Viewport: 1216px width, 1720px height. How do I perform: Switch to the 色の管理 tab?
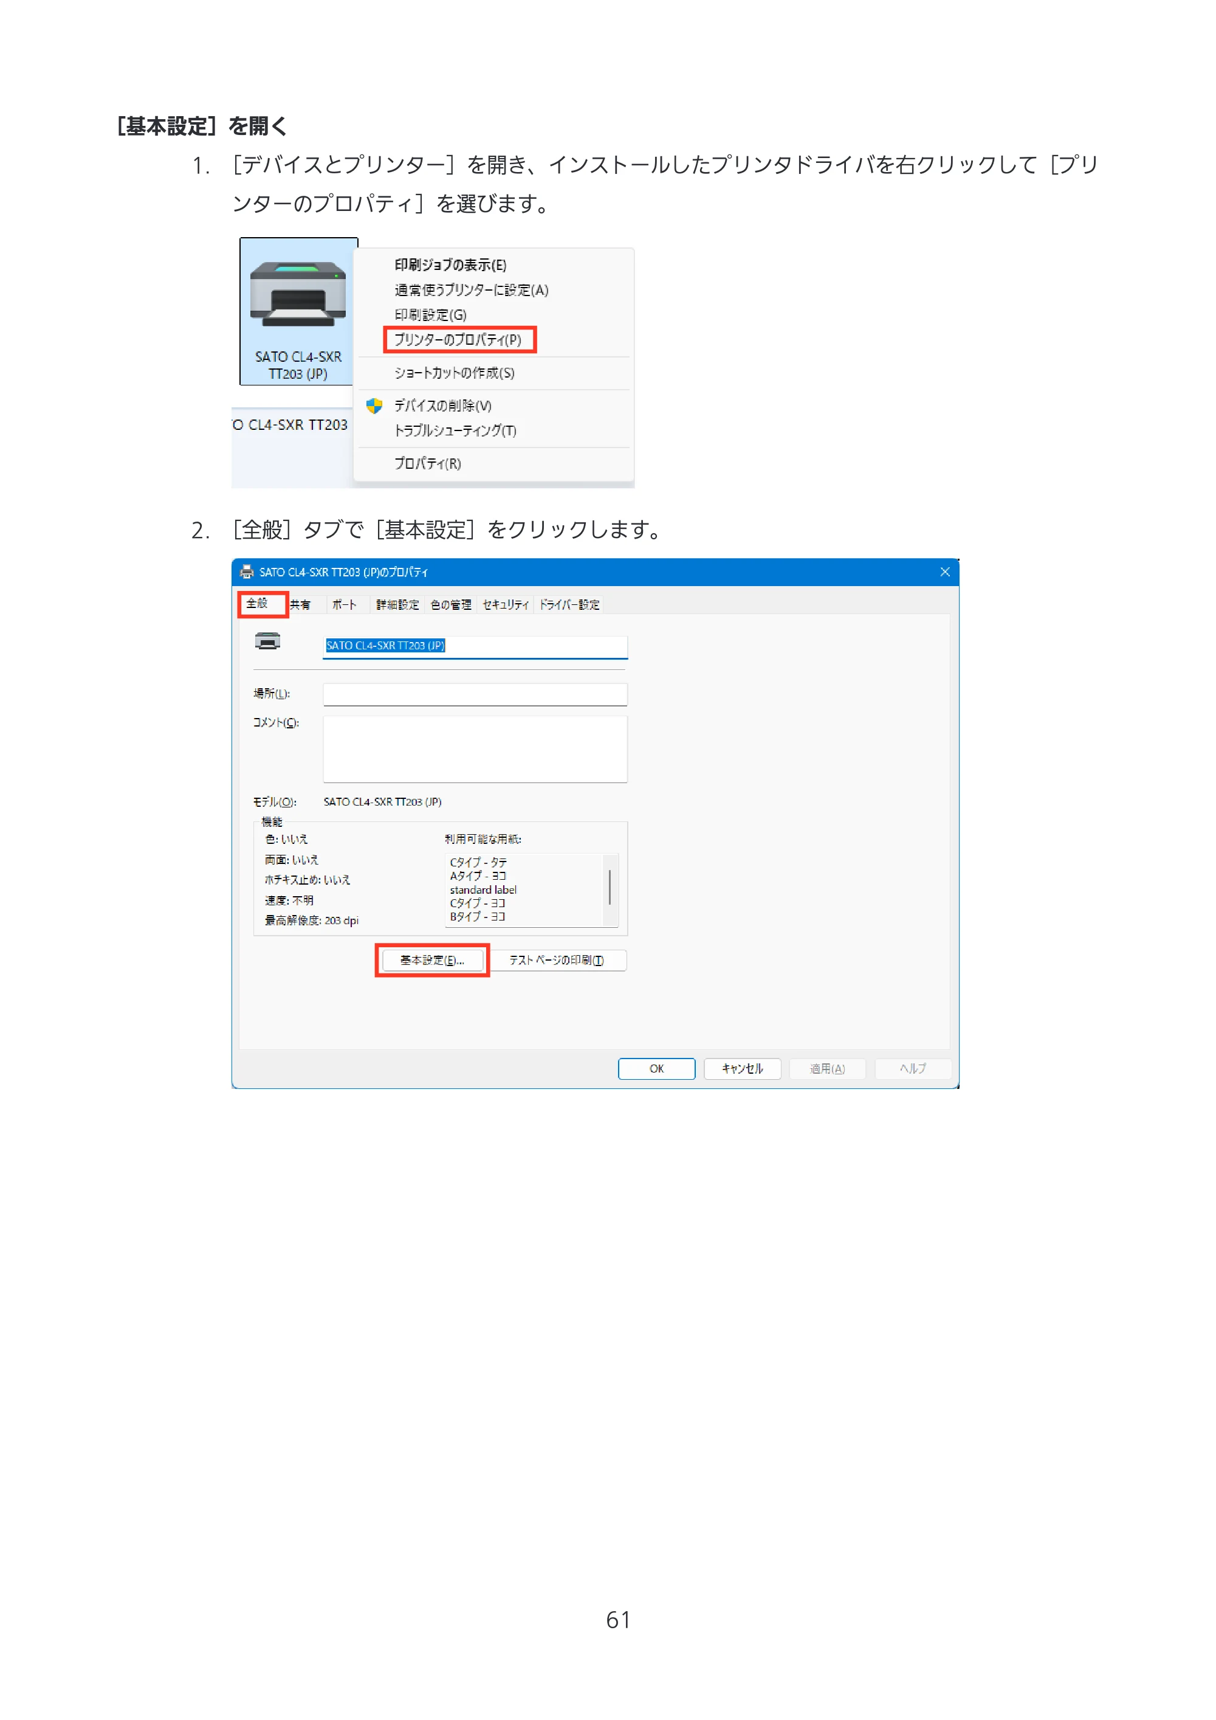(451, 604)
